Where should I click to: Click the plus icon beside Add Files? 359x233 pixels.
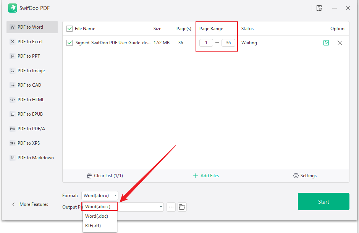point(195,176)
